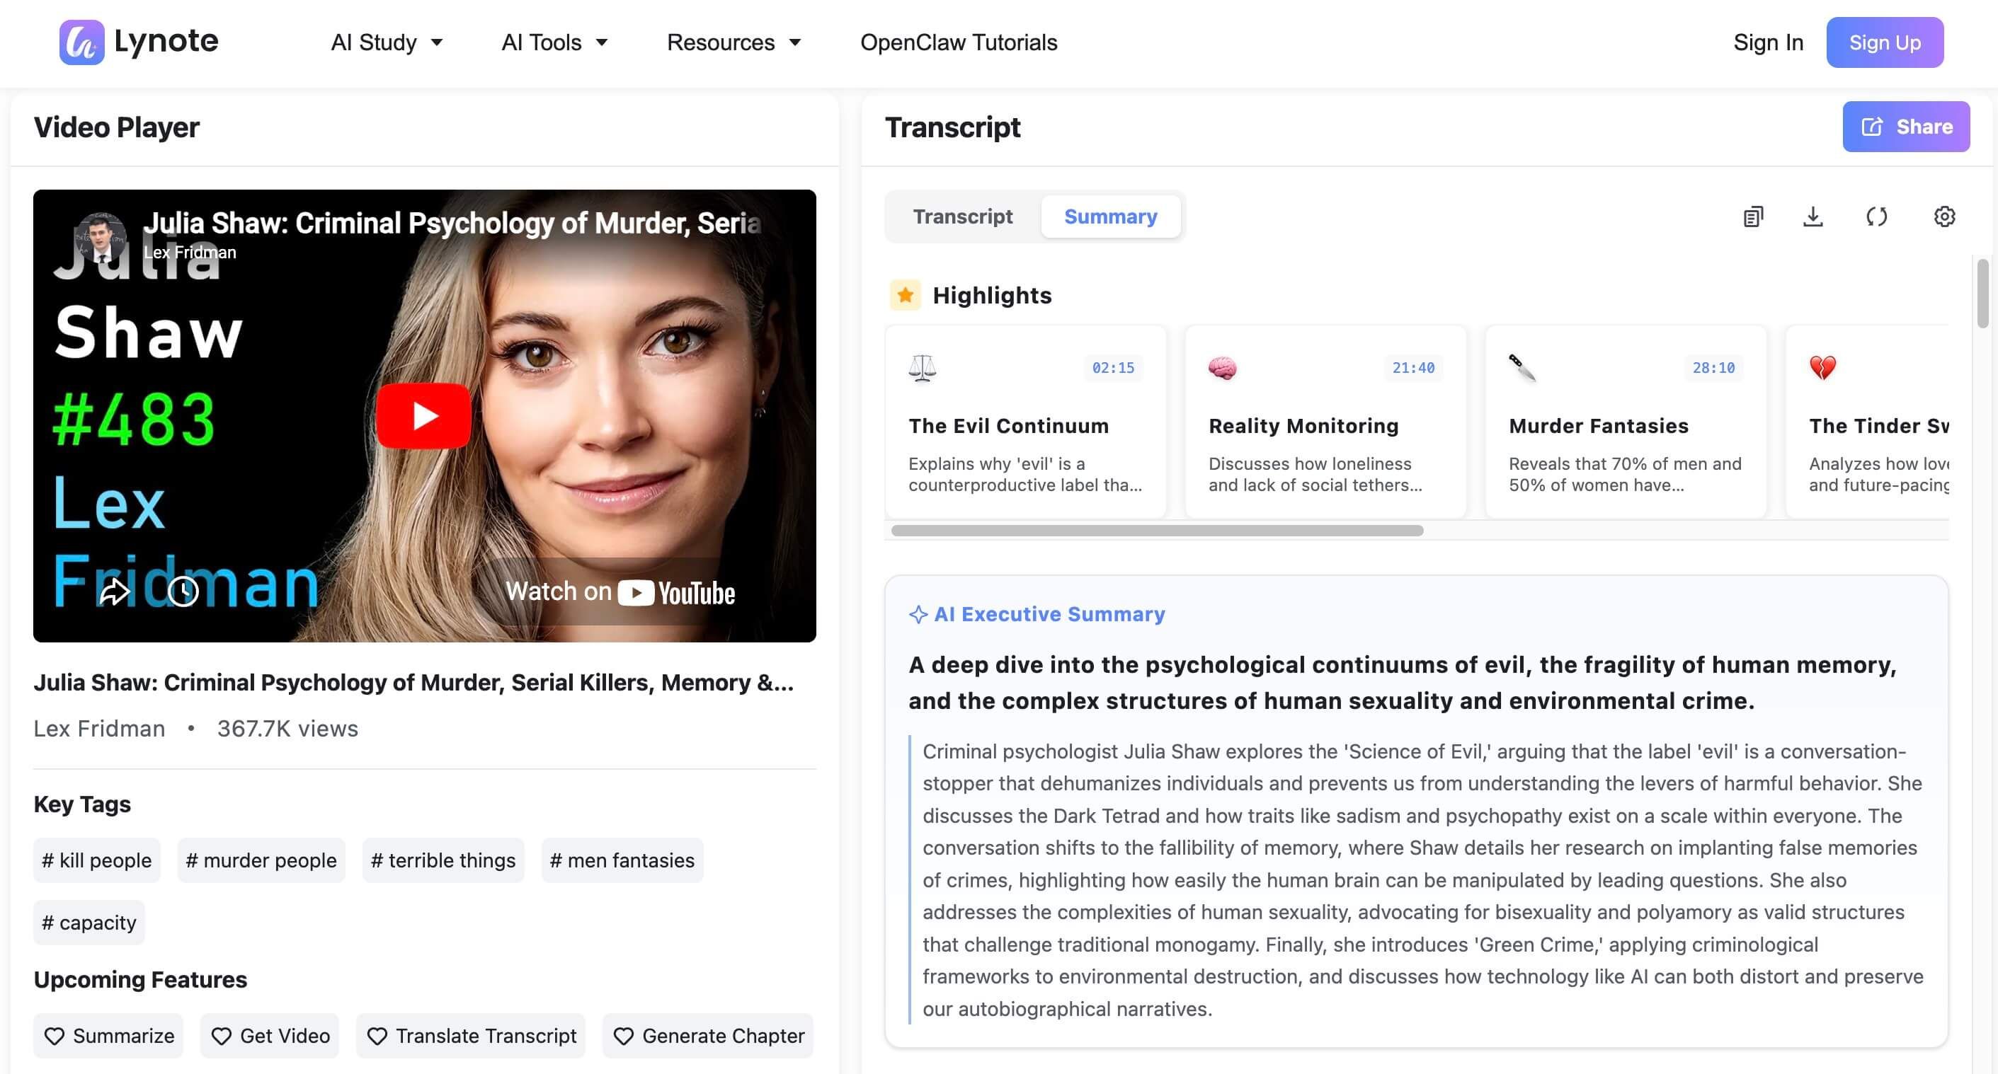The height and width of the screenshot is (1074, 1998).
Task: Select the capacity tag
Action: click(89, 922)
